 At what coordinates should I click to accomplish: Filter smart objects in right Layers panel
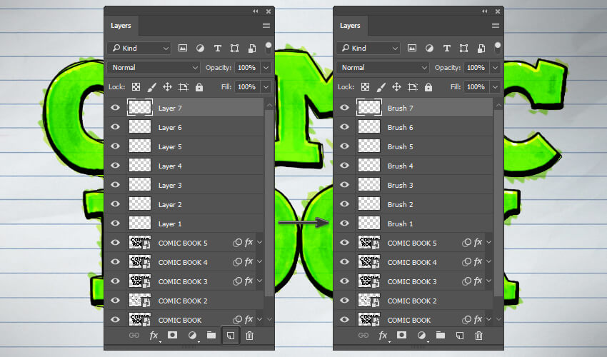point(481,48)
